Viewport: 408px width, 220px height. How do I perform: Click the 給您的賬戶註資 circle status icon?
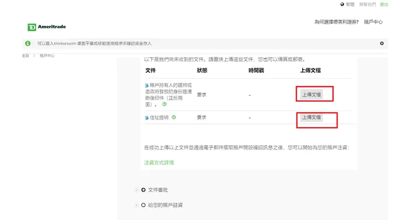click(x=143, y=205)
